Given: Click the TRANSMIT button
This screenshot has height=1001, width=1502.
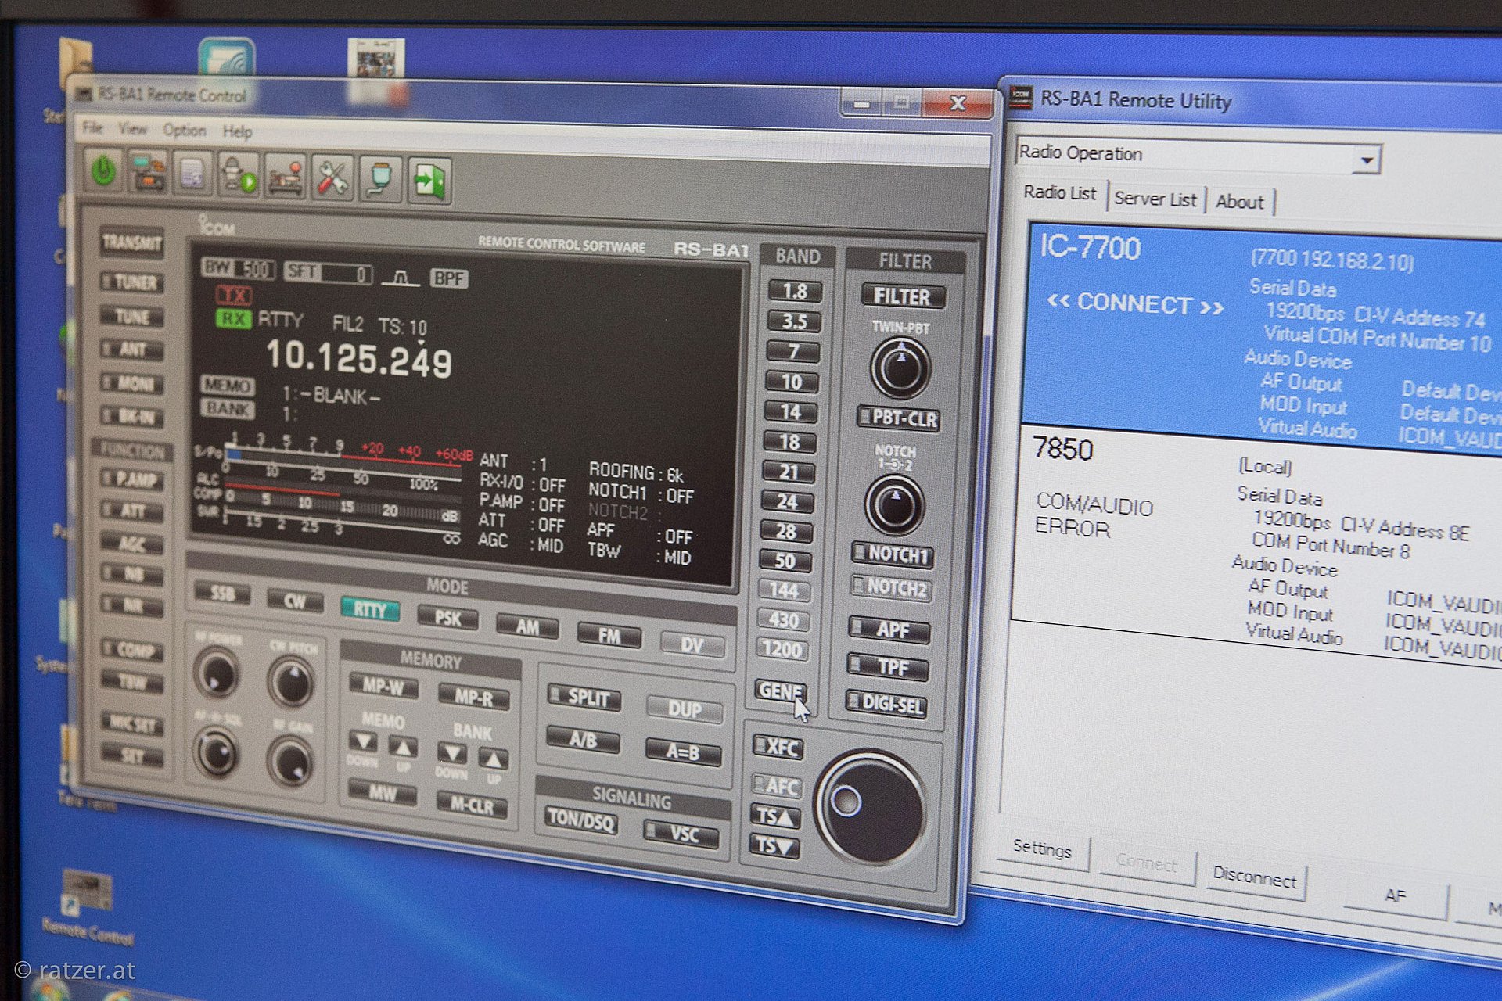Looking at the screenshot, I should (x=132, y=243).
